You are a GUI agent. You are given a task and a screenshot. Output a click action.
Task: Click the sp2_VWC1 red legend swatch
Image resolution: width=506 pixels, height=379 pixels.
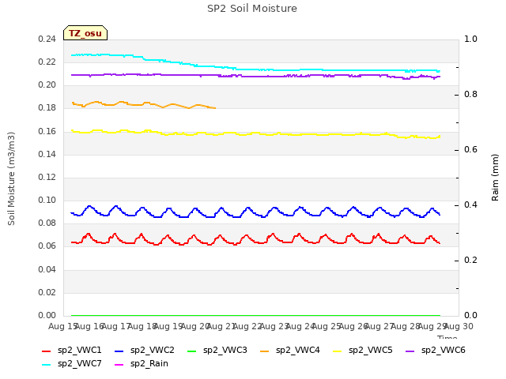pyautogui.click(x=46, y=351)
